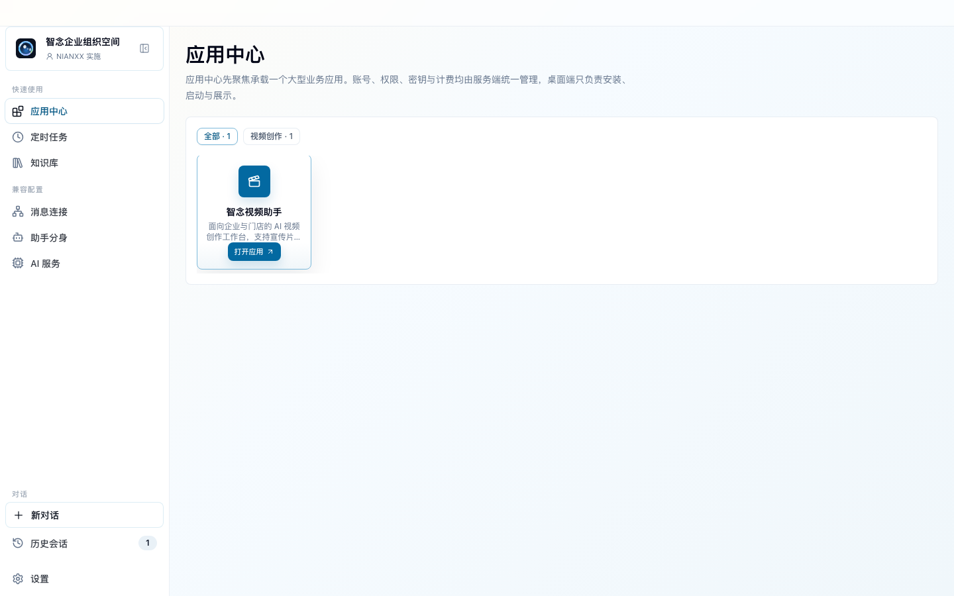Open 设置
The width and height of the screenshot is (954, 596).
84,579
